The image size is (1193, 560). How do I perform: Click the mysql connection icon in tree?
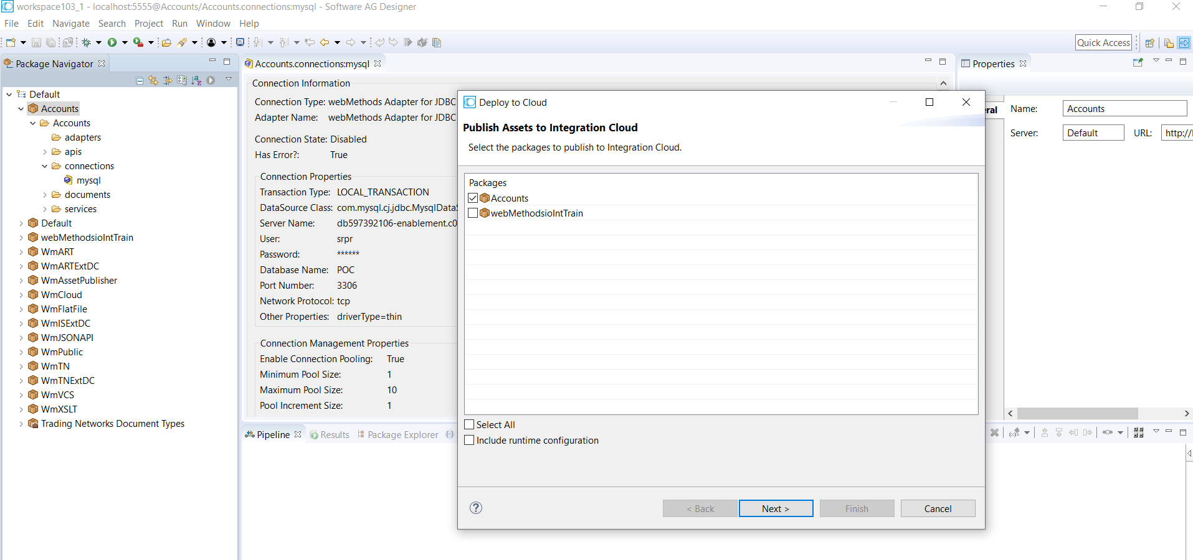[69, 180]
